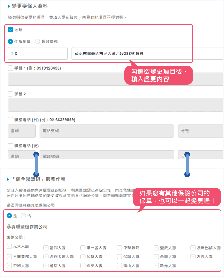
Task: Click the postal code field showing 110
Action: point(38,53)
